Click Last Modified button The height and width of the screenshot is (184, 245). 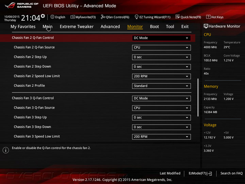(x=170, y=173)
